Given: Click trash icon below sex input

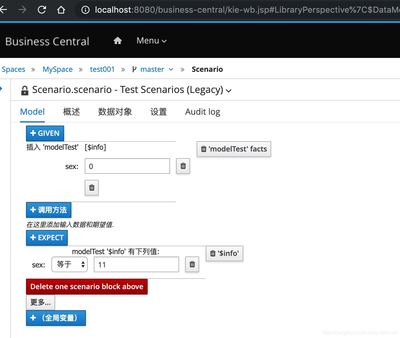Looking at the screenshot, I should (92, 188).
